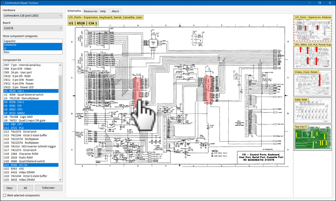The width and height of the screenshot is (336, 201).
Task: Select U25 4416 Video DRAM
Action: (x=31, y=180)
